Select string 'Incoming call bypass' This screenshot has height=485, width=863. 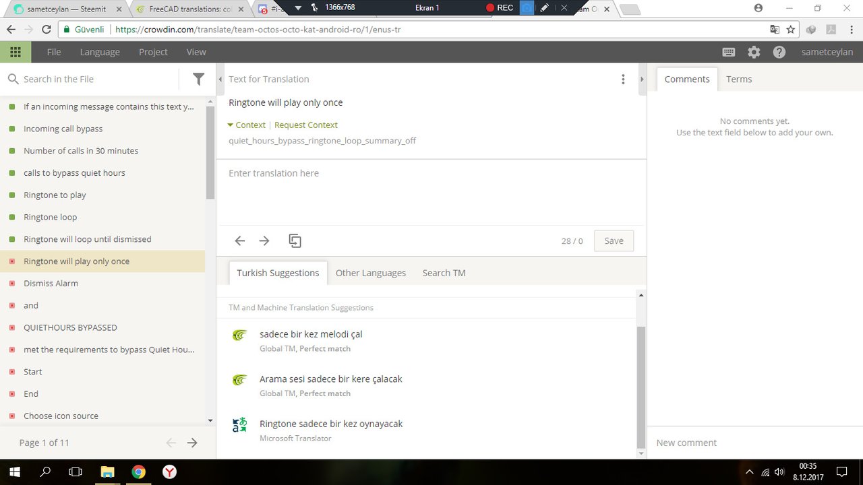102,129
